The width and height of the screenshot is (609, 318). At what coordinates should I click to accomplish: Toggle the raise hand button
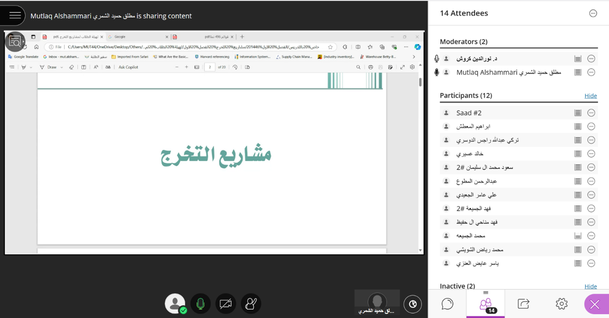(251, 304)
